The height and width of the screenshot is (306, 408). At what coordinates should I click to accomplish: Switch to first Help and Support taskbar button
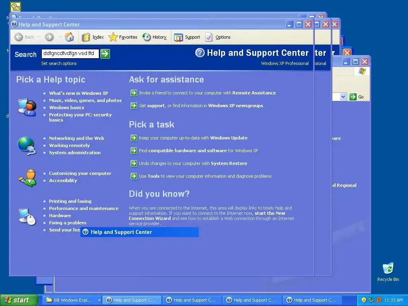[132, 300]
